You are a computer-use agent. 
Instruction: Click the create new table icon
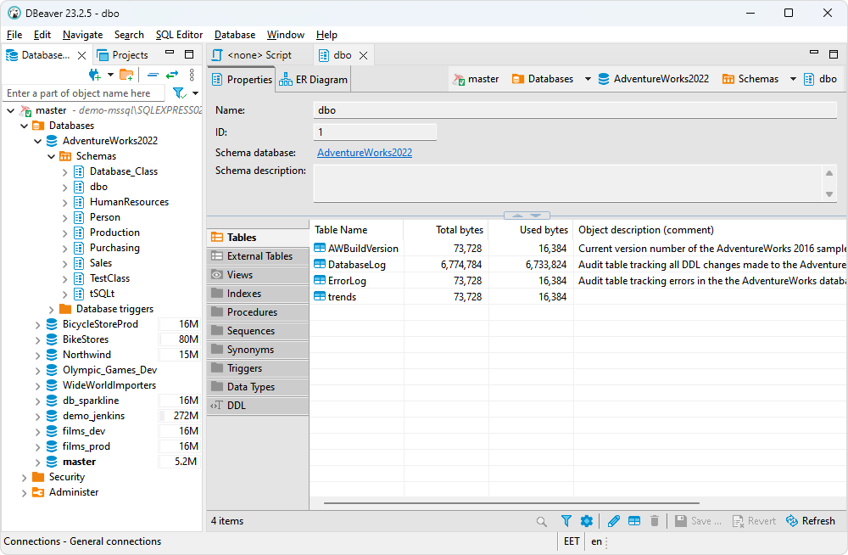634,521
